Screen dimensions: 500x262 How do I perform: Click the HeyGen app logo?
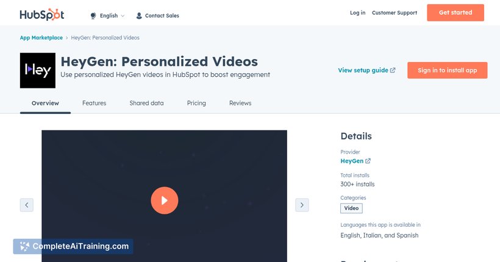coord(38,71)
